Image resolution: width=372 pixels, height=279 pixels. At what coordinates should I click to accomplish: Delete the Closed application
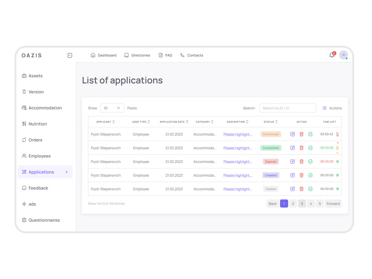point(302,189)
